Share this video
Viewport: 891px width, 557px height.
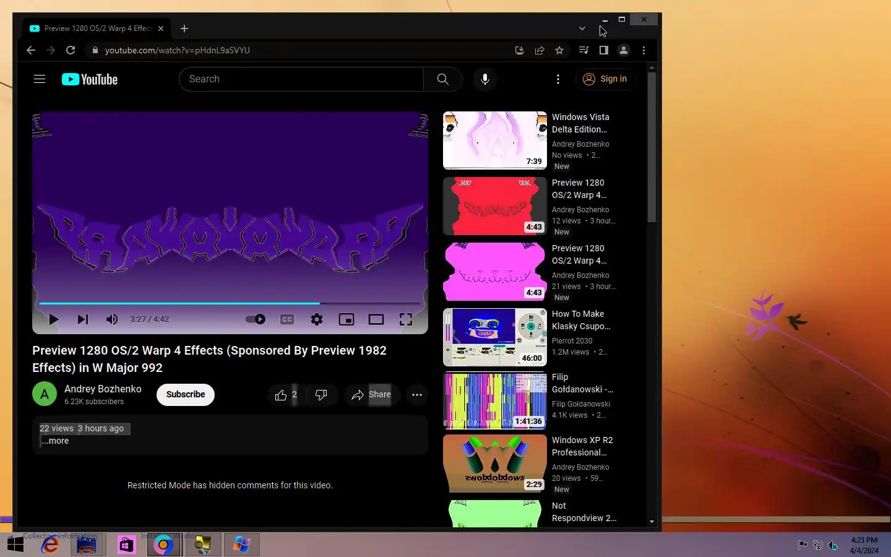coord(371,395)
